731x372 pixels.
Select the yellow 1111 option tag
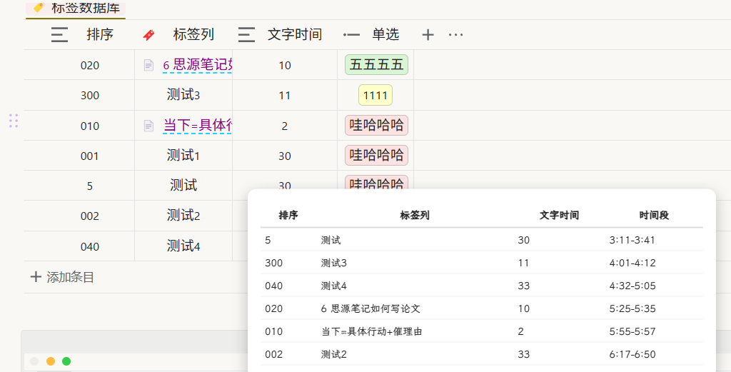tap(375, 95)
